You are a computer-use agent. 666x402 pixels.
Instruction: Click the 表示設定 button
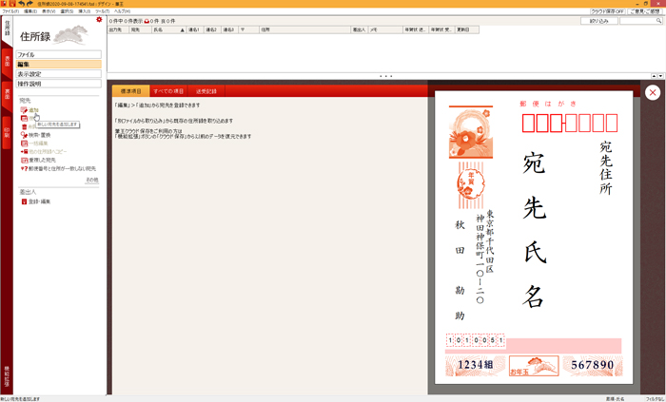(x=57, y=74)
